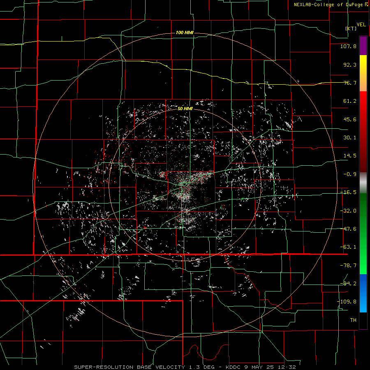Click the -16.5 velocity scale value
This screenshot has height=370, width=370.
click(348, 192)
